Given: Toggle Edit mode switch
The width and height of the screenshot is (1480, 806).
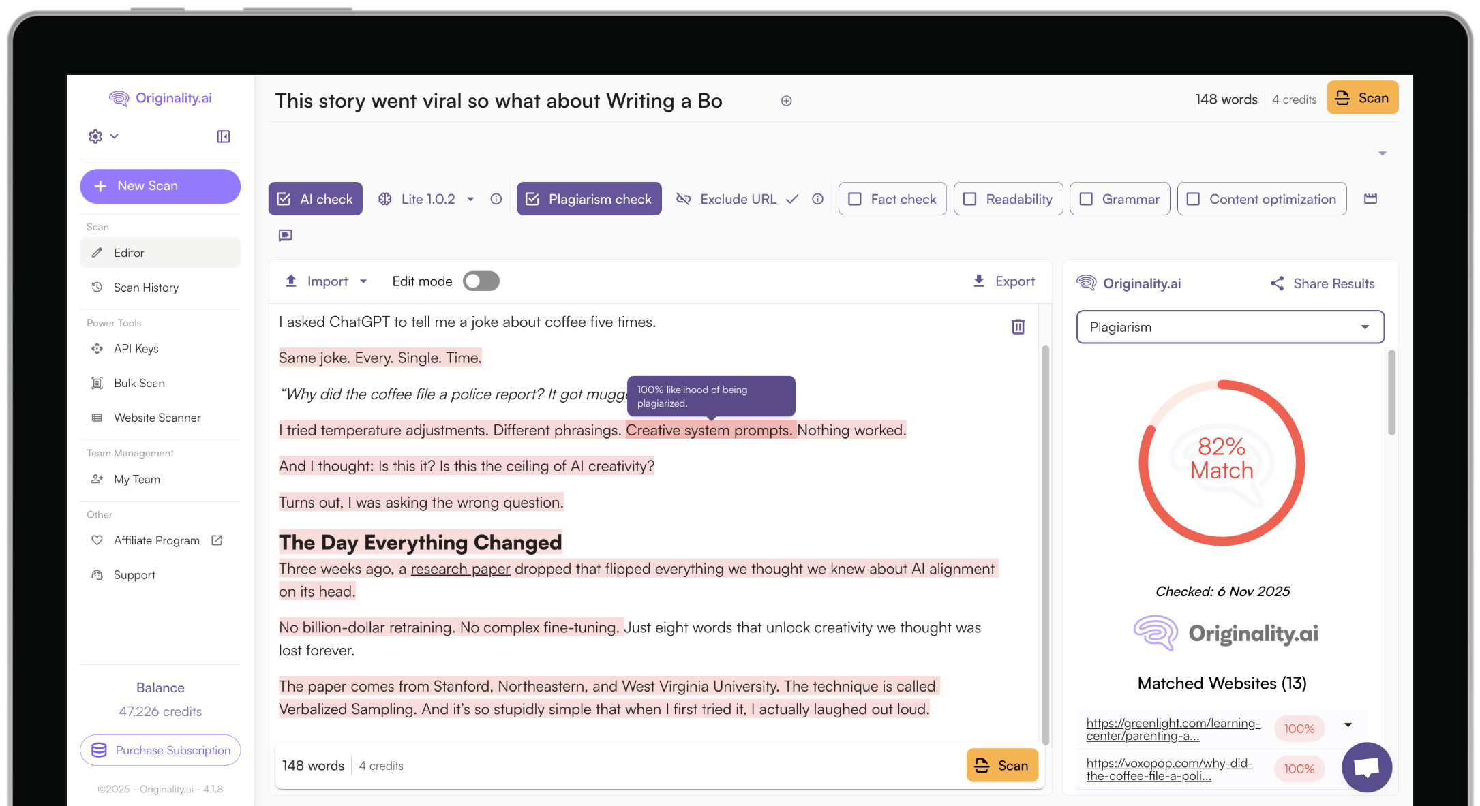Looking at the screenshot, I should click(x=481, y=281).
